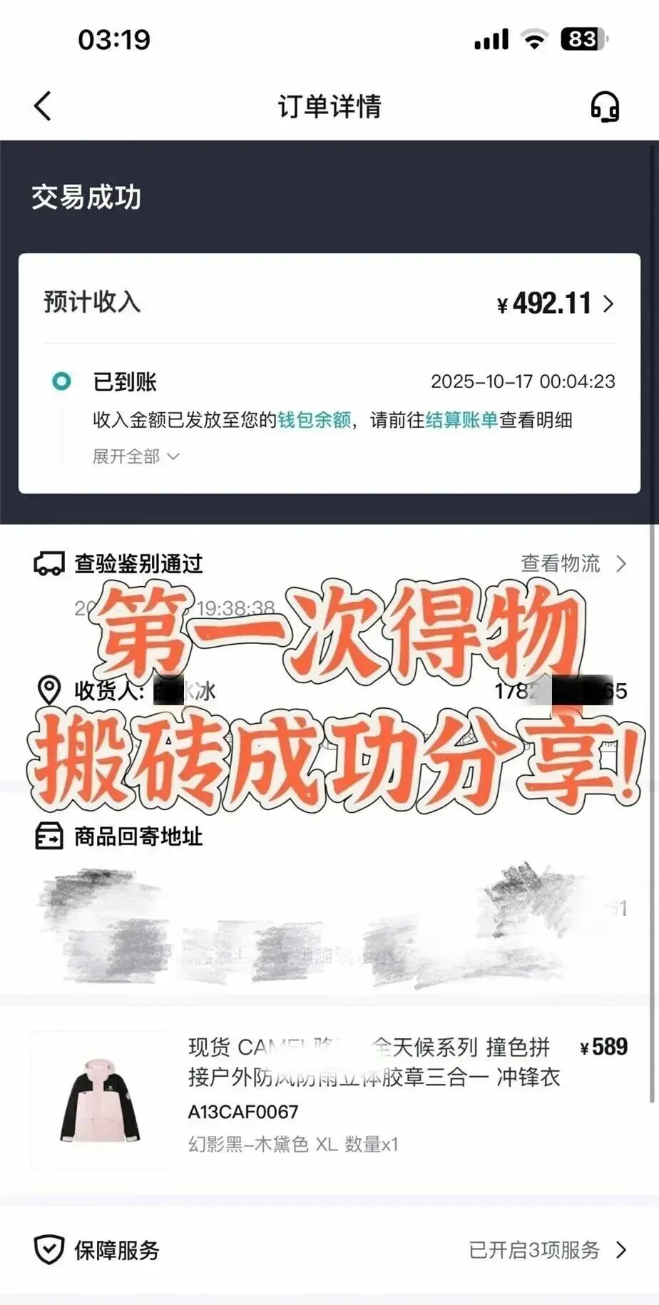
Task: Tap the back arrow icon
Action: 43,106
